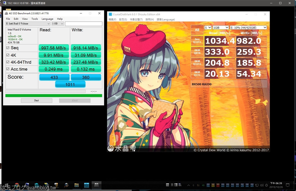Run the 4KiB Q8T8 test

pos(197,52)
